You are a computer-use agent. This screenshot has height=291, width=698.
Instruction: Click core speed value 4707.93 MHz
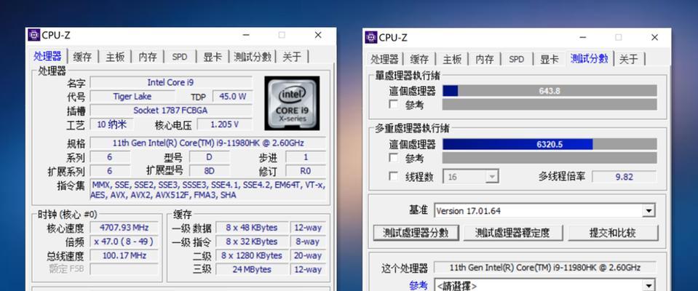coord(124,228)
